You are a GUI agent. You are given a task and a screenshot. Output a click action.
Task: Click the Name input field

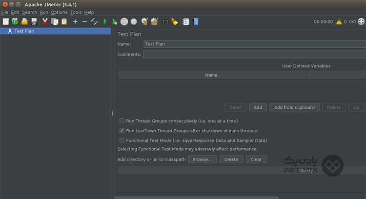pos(255,44)
